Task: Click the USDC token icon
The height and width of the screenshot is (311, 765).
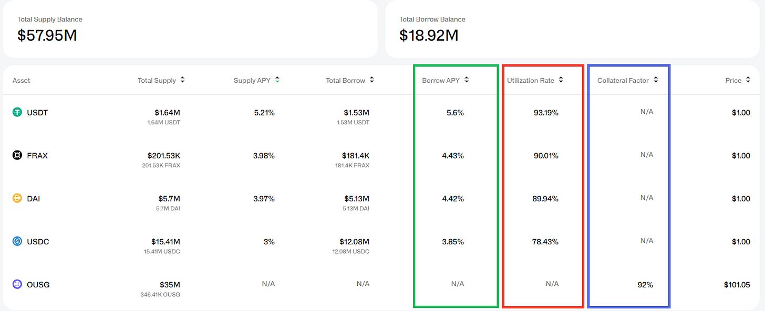Action: (x=17, y=242)
